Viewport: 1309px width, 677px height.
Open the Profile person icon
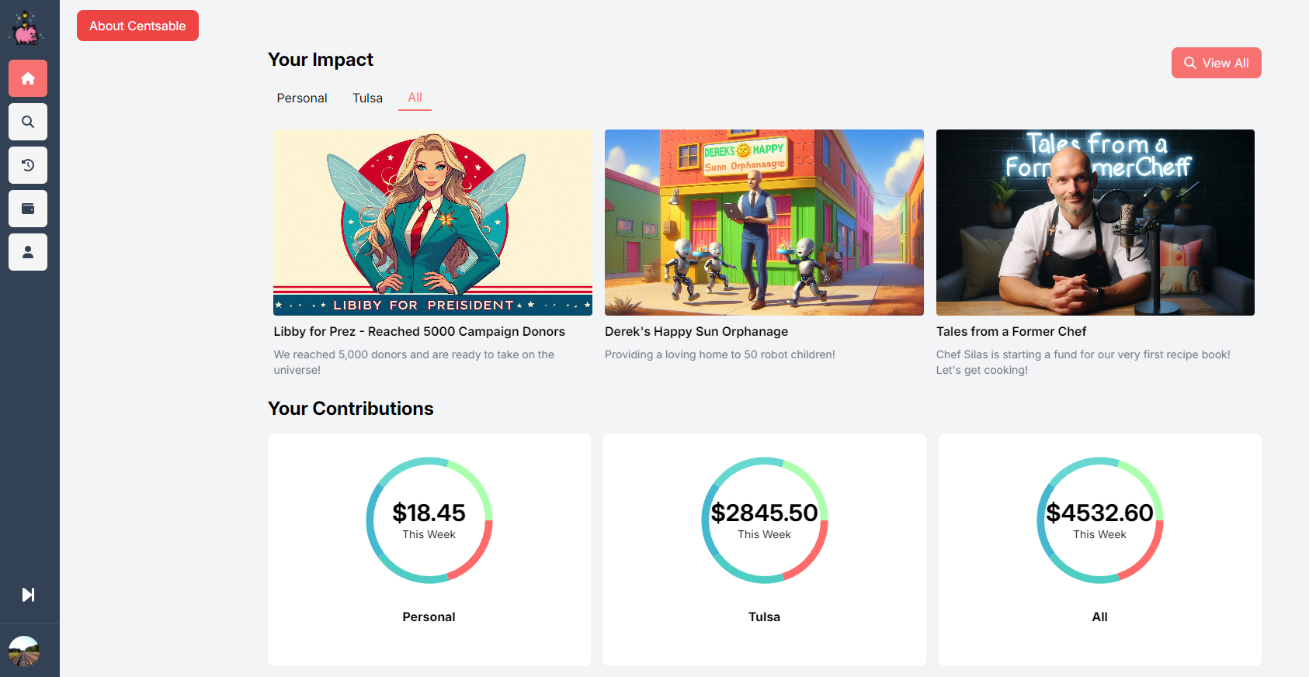(28, 252)
